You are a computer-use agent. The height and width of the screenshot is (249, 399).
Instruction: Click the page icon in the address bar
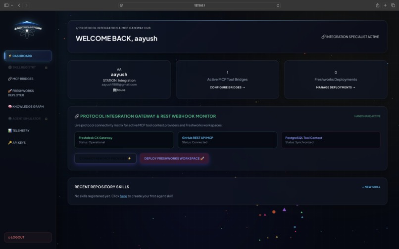point(121,5)
